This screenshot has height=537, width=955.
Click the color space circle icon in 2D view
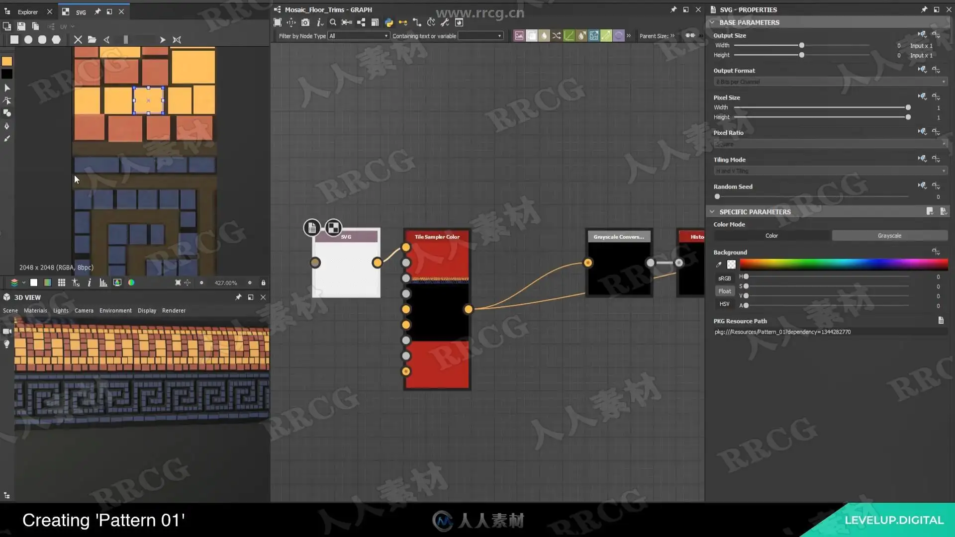click(x=131, y=282)
